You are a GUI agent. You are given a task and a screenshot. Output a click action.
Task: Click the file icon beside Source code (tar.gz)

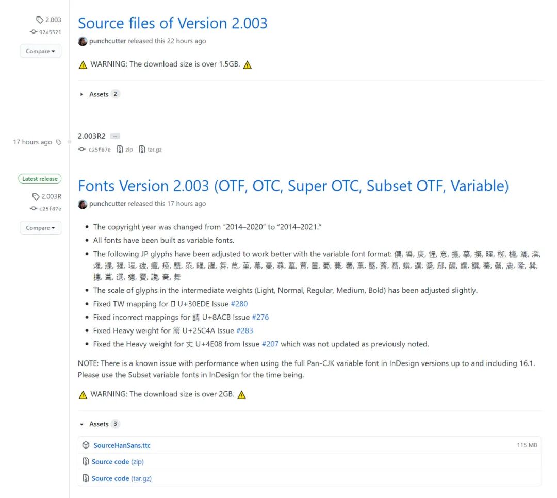pyautogui.click(x=86, y=478)
